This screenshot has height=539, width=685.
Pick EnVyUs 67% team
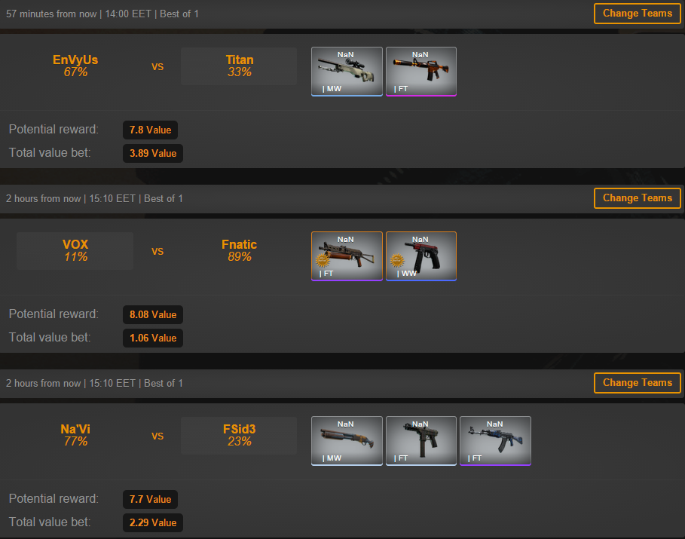tap(75, 66)
